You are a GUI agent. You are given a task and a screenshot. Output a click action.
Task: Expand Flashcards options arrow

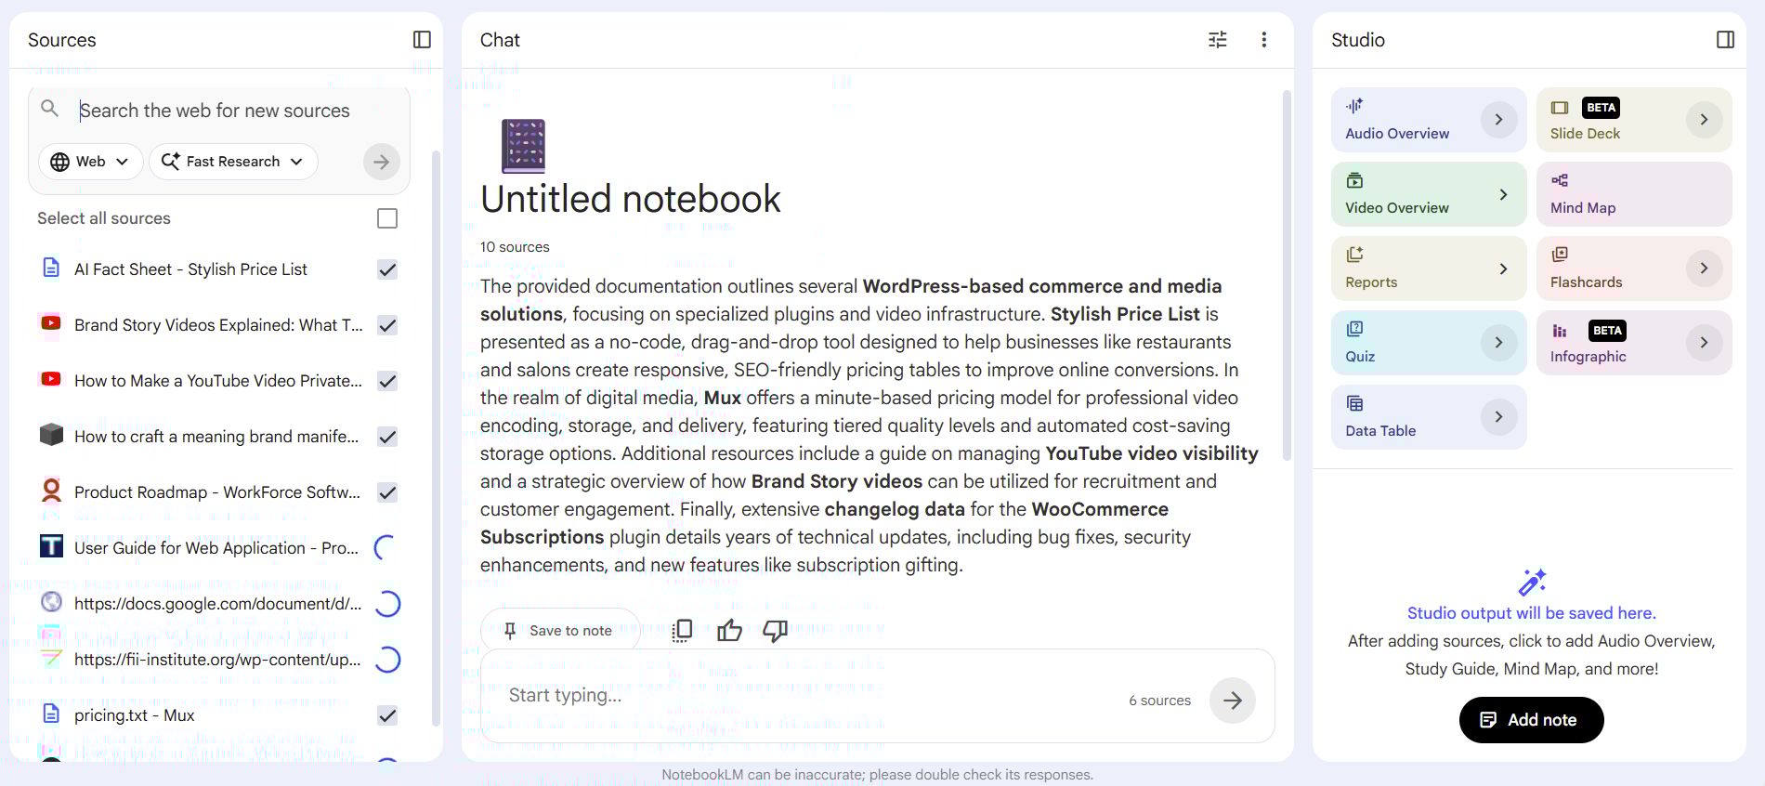(1704, 269)
